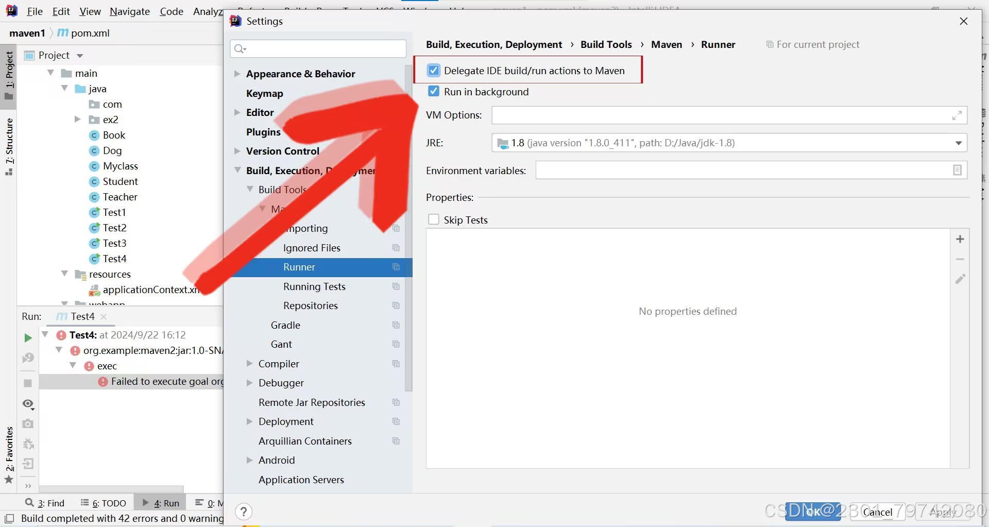Image resolution: width=989 pixels, height=527 pixels.
Task: Click the green Run button in Run panel
Action: [x=28, y=338]
